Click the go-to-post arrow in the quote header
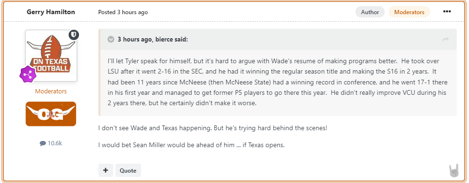 [446, 39]
